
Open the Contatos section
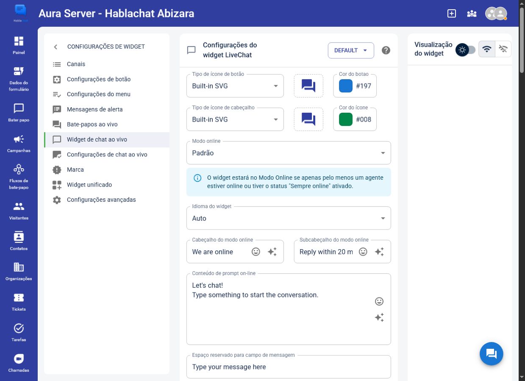tap(19, 241)
